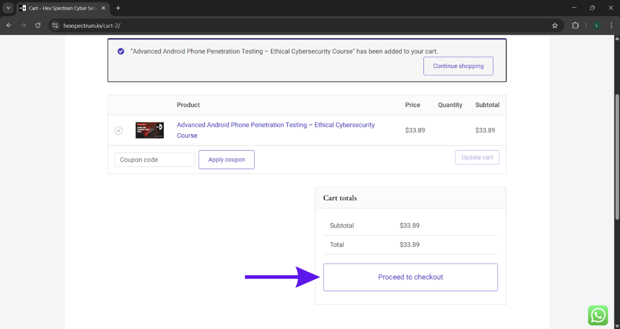Open a new browser tab
The width and height of the screenshot is (620, 329).
pyautogui.click(x=118, y=8)
